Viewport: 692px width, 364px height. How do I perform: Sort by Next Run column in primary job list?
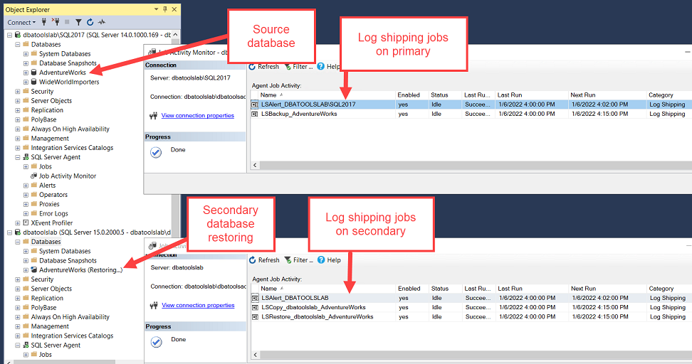point(607,95)
